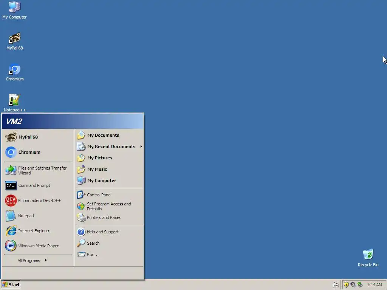Open the Recycle Bin on desktop
The image size is (387, 290).
pyautogui.click(x=368, y=258)
